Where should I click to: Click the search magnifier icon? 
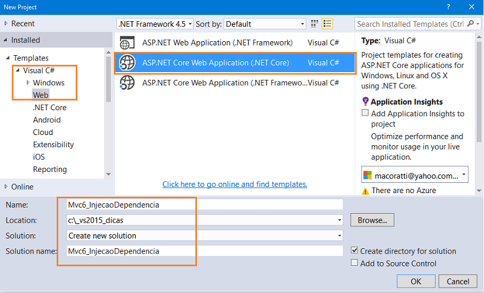(x=470, y=24)
